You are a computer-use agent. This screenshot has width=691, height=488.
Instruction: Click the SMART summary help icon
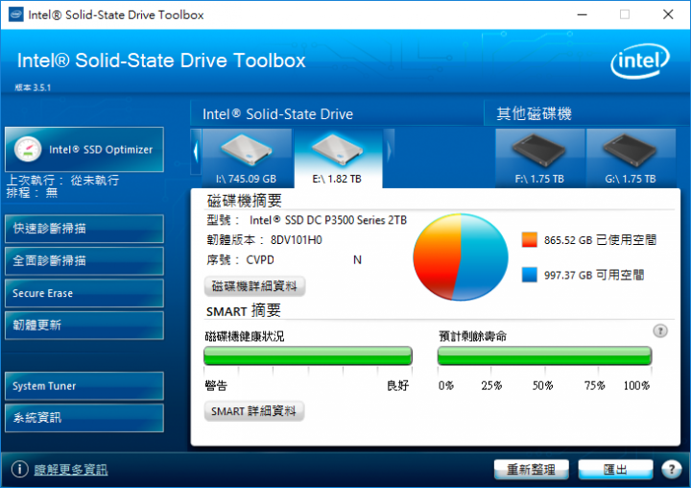[659, 330]
